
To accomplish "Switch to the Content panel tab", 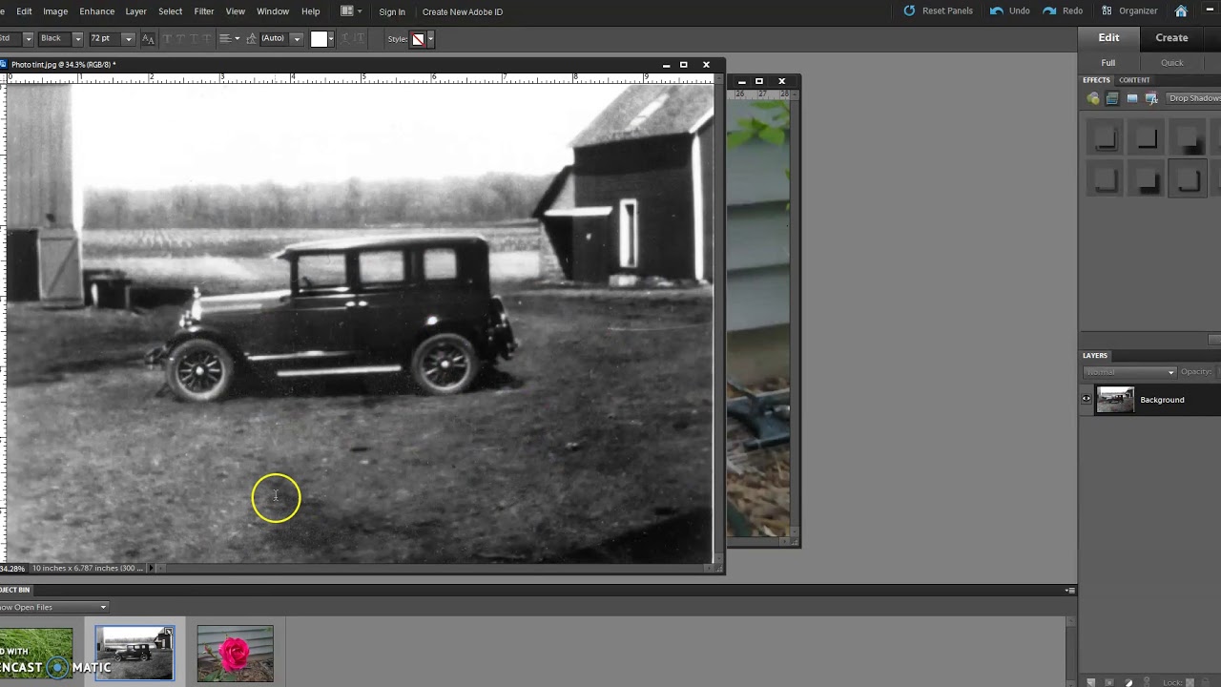I will pyautogui.click(x=1134, y=80).
